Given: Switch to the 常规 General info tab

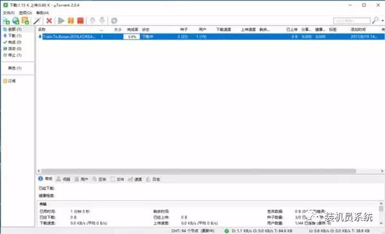Looking at the screenshot, I should (46, 179).
